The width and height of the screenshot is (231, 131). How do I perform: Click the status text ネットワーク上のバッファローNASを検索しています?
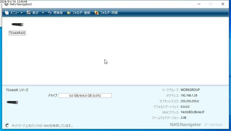[42, 126]
